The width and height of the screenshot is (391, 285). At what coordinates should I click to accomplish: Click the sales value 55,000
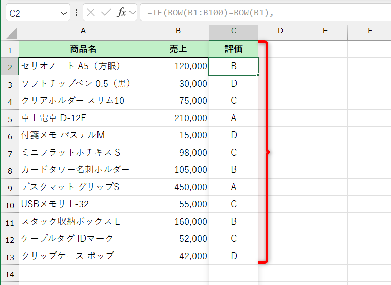pyautogui.click(x=178, y=204)
